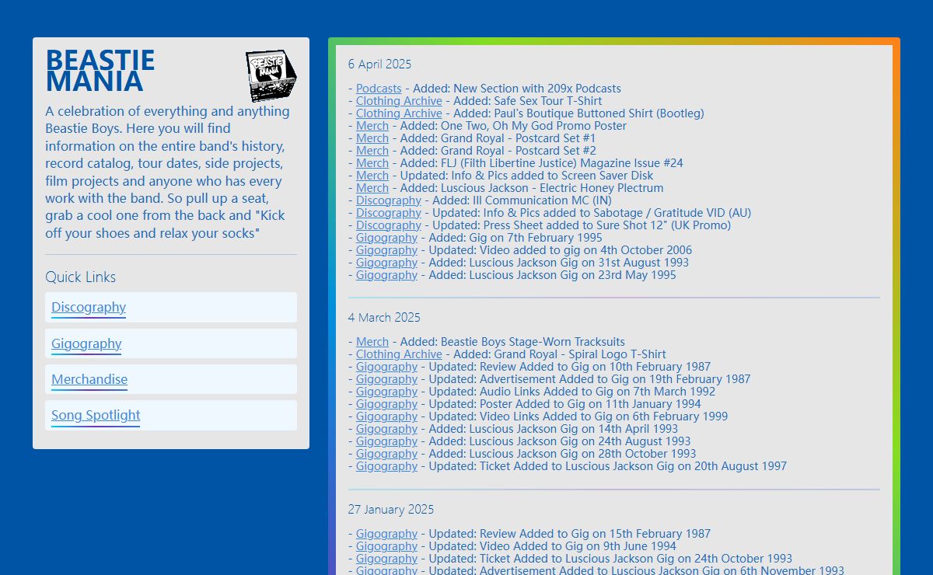Open Merch link for Screen Saver Disk update

372,176
